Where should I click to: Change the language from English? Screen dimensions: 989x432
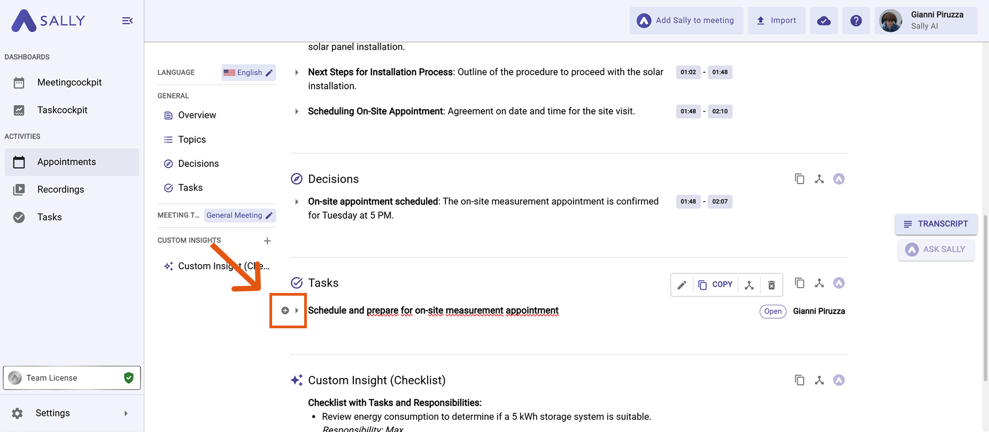pos(249,73)
